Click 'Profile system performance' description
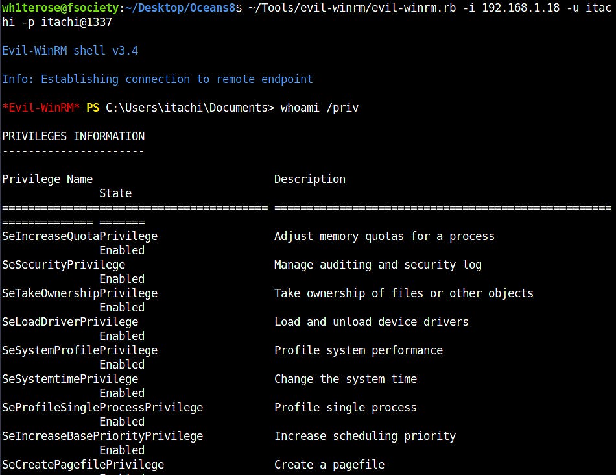This screenshot has height=475, width=616. pyautogui.click(x=359, y=350)
